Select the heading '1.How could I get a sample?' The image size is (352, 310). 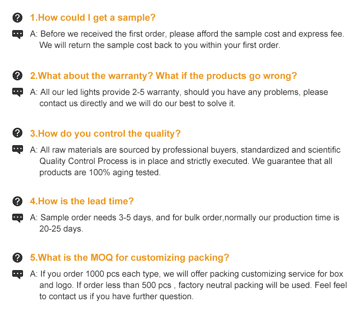point(93,18)
